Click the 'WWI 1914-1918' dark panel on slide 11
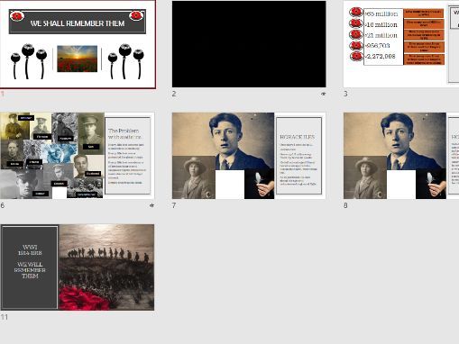 pyautogui.click(x=30, y=267)
